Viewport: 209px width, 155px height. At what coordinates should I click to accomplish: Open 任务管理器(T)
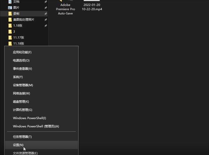pyautogui.click(x=41, y=137)
